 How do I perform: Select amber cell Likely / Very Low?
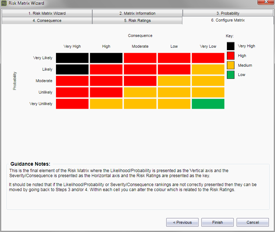click(x=208, y=70)
